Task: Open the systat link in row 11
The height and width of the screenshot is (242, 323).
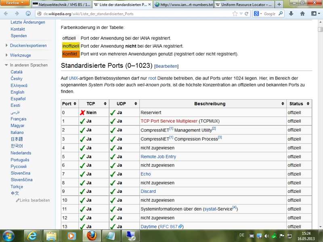Action: pos(210,209)
